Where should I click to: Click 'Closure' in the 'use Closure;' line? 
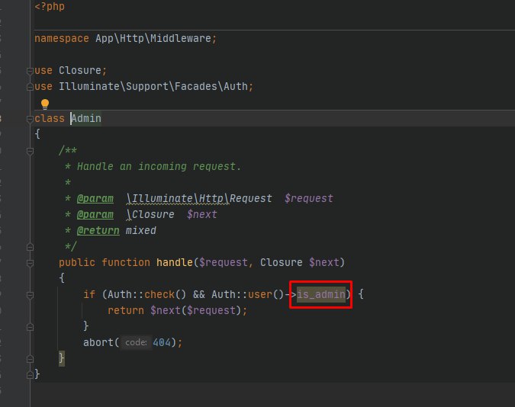[x=80, y=70]
